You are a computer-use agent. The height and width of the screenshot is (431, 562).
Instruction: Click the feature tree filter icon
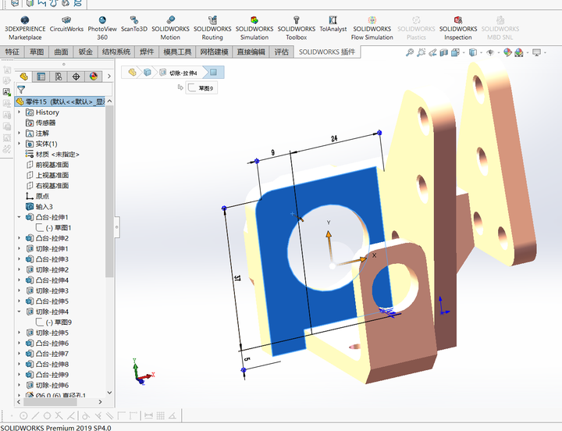[21, 90]
